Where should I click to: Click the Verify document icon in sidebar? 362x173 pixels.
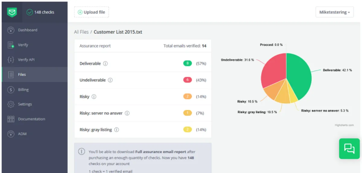[x=11, y=45]
